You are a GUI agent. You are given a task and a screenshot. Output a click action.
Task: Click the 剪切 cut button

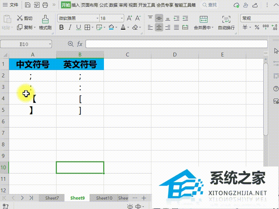tap(24, 18)
